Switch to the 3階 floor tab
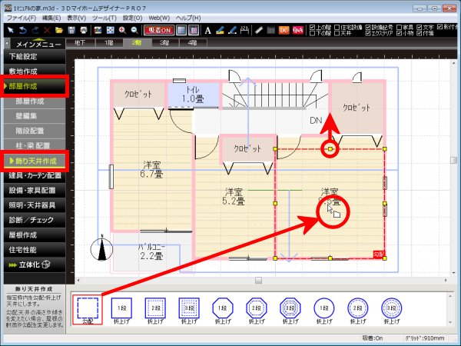This screenshot has width=461, height=346. coord(164,43)
